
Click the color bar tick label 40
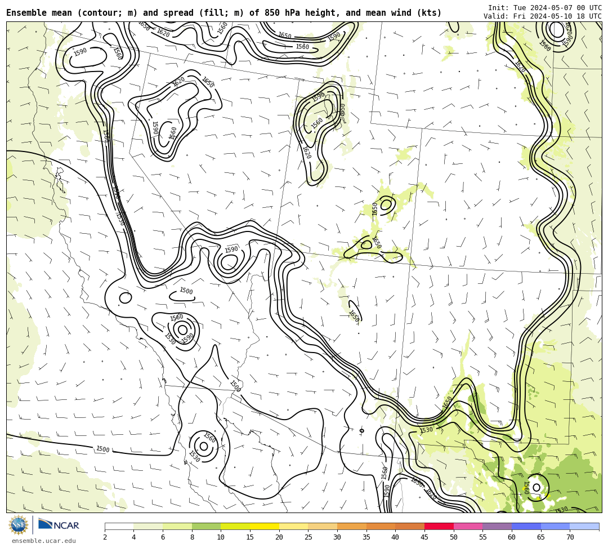click(x=396, y=537)
